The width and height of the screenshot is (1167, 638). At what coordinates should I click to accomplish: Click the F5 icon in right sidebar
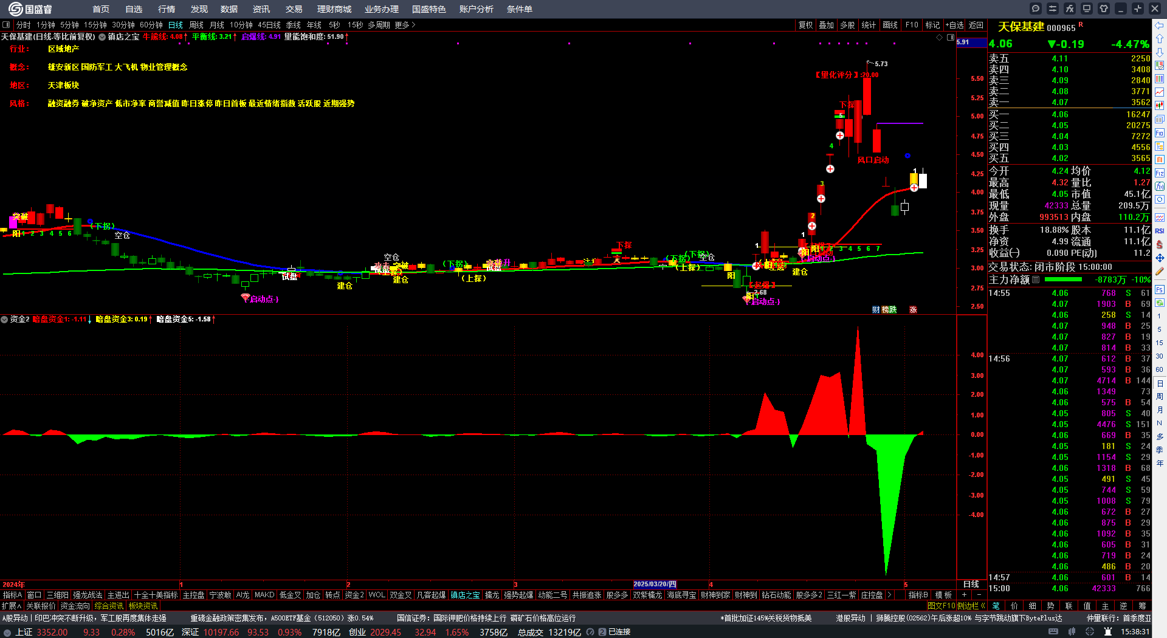tap(1160, 289)
